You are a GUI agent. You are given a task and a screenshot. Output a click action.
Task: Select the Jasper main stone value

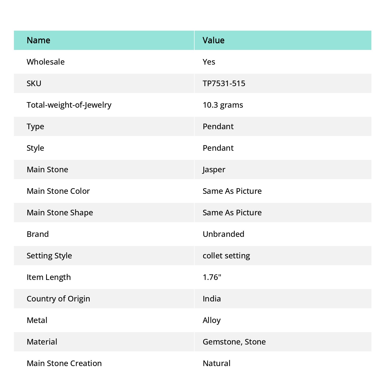pos(214,170)
